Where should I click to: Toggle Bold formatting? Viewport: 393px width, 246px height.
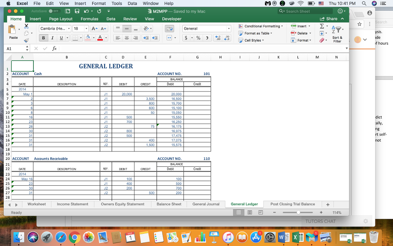(43, 38)
